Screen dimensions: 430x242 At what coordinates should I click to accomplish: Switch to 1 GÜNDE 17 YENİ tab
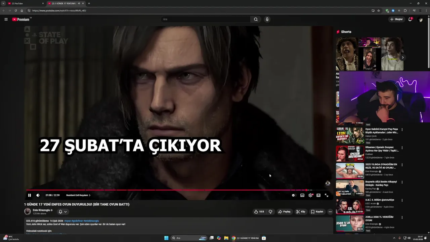click(66, 3)
